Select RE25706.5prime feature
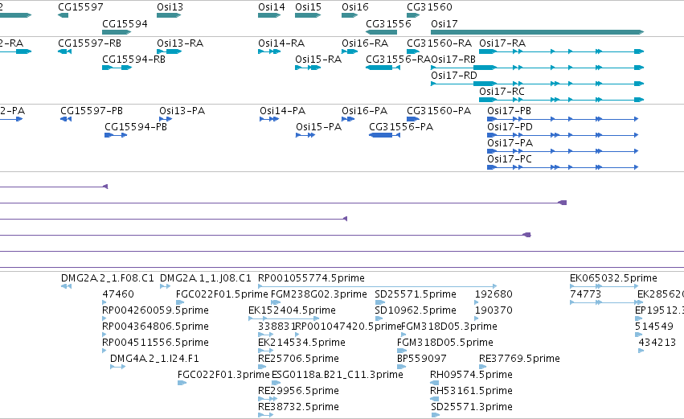 [x=298, y=359]
